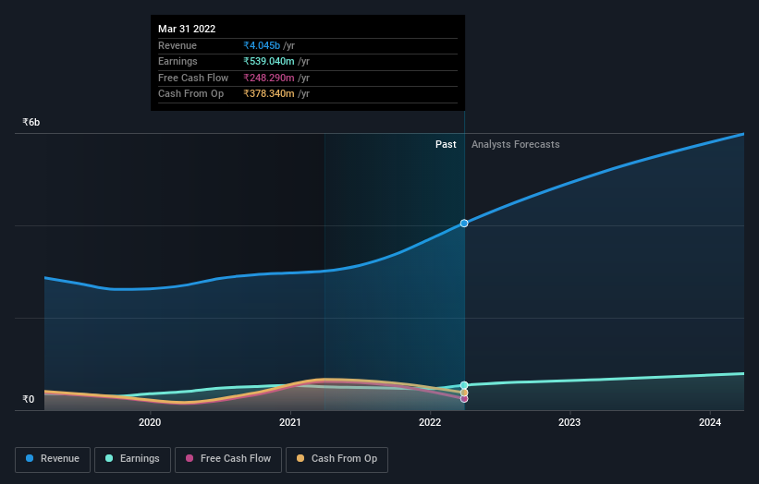Click the Past label
The image size is (759, 484).
click(x=446, y=145)
